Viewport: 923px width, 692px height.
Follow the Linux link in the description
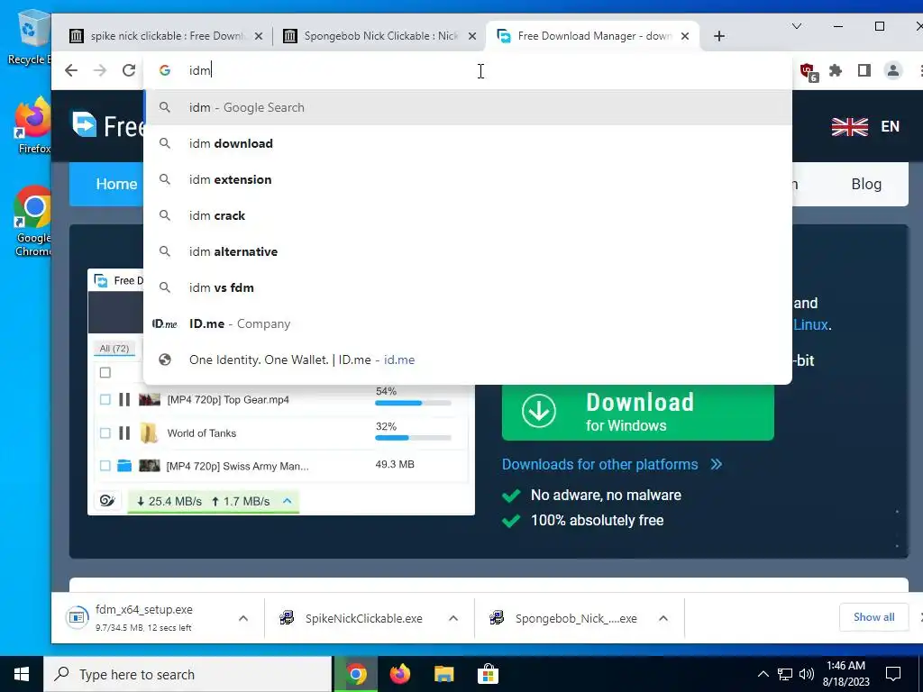point(810,324)
